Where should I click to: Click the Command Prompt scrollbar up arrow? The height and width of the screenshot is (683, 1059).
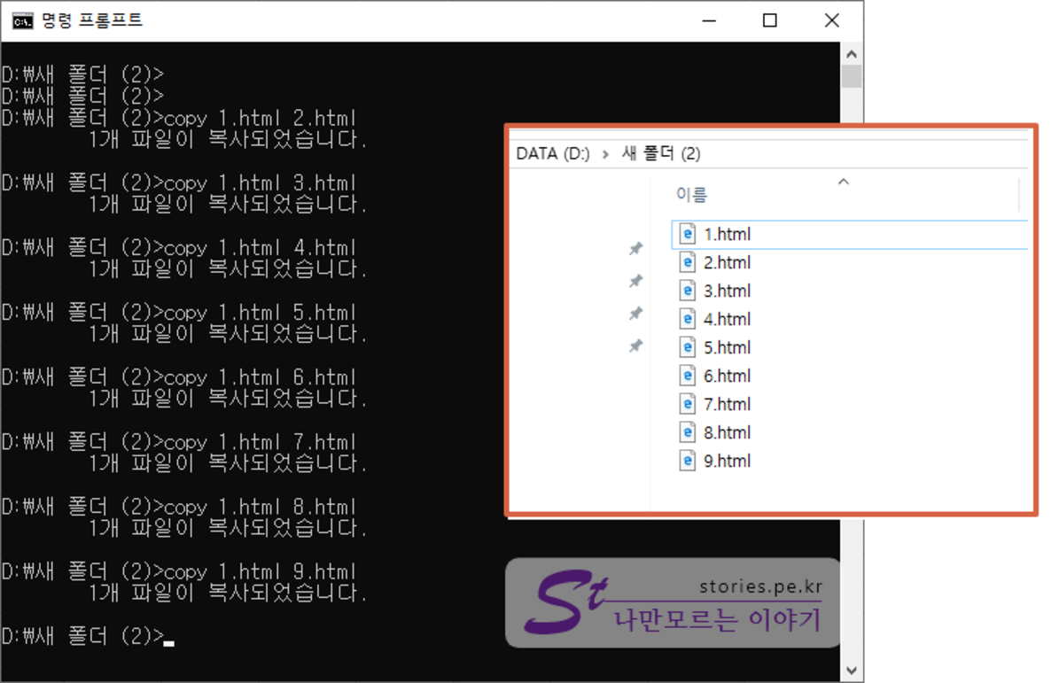pyautogui.click(x=852, y=52)
